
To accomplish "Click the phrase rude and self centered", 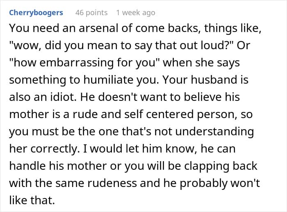I will click(133, 114).
